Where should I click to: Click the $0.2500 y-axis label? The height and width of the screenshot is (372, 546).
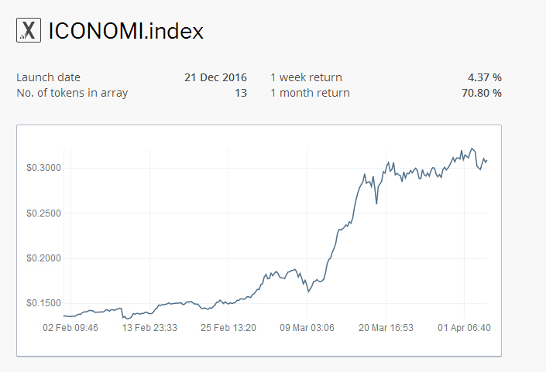click(43, 213)
